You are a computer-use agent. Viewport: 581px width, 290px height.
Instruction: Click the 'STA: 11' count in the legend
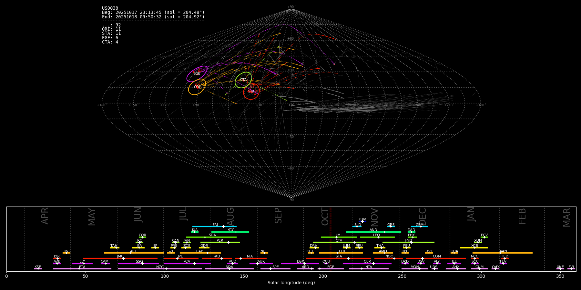click(111, 34)
